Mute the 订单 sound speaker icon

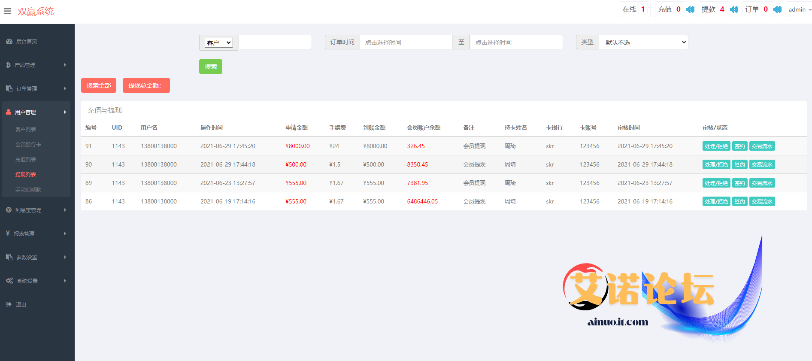coord(777,9)
